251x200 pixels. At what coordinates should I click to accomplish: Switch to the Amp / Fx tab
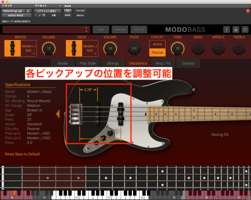163,63
